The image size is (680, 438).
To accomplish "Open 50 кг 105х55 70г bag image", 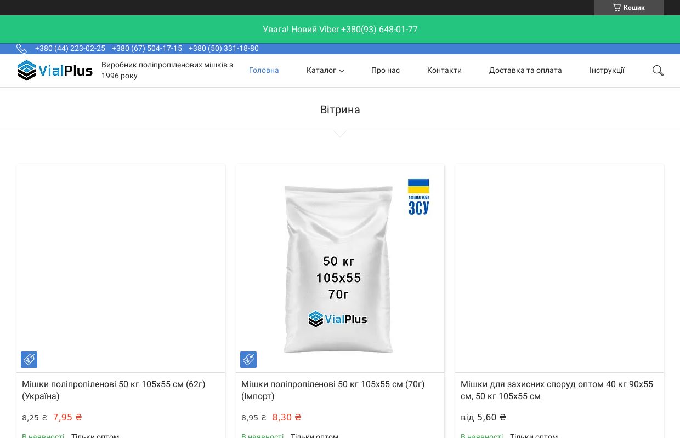I will pos(340,268).
